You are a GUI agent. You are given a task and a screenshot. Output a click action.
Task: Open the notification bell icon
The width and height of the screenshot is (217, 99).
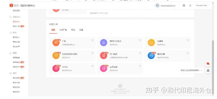(x=190, y=6)
